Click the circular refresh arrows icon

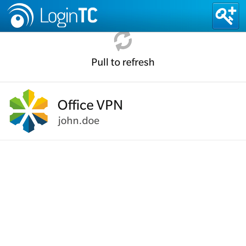tap(123, 41)
